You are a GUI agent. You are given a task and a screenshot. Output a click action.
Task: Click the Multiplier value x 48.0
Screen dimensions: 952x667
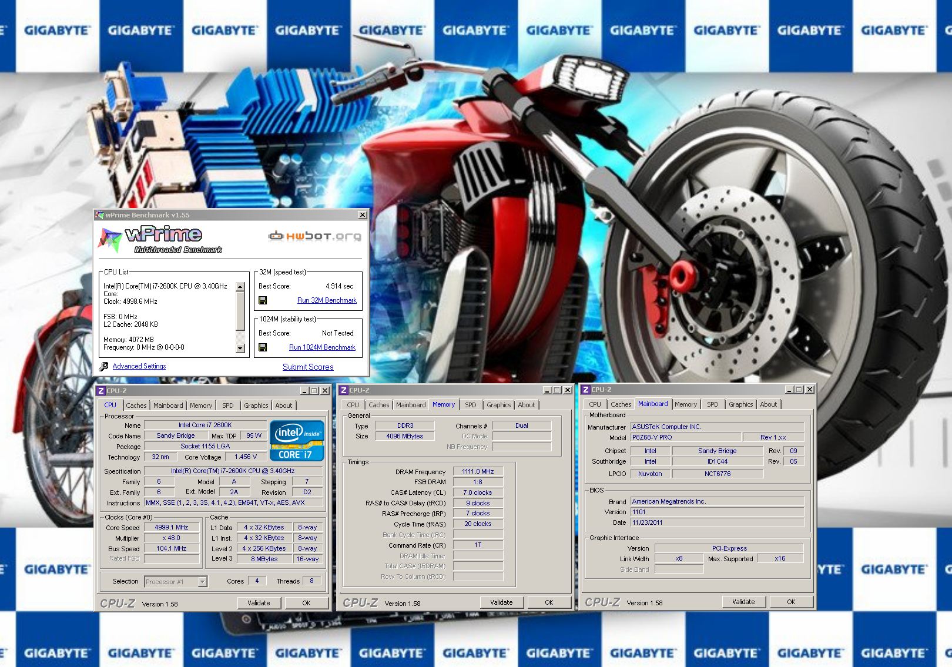click(x=172, y=538)
